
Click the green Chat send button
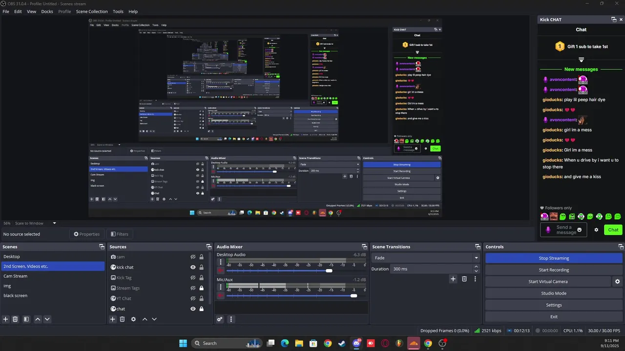(613, 230)
